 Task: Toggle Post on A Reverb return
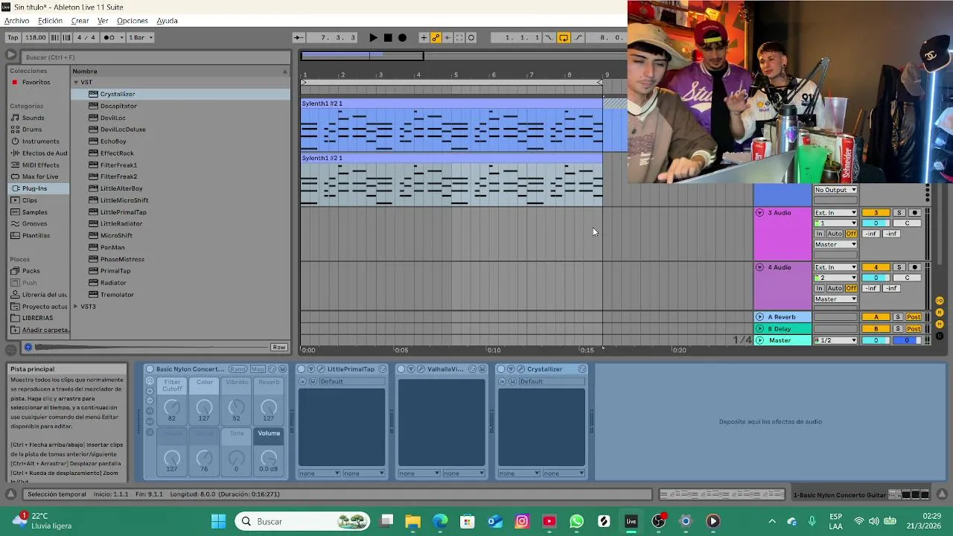point(914,317)
